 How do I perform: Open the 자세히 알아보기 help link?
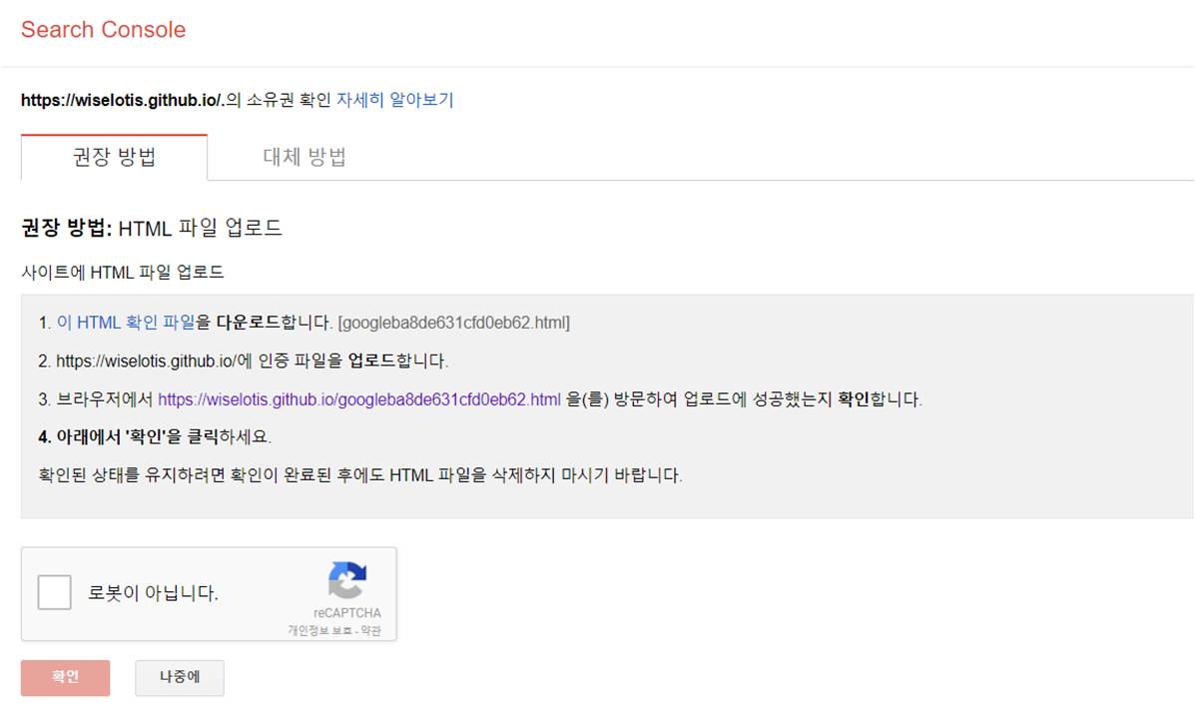394,100
